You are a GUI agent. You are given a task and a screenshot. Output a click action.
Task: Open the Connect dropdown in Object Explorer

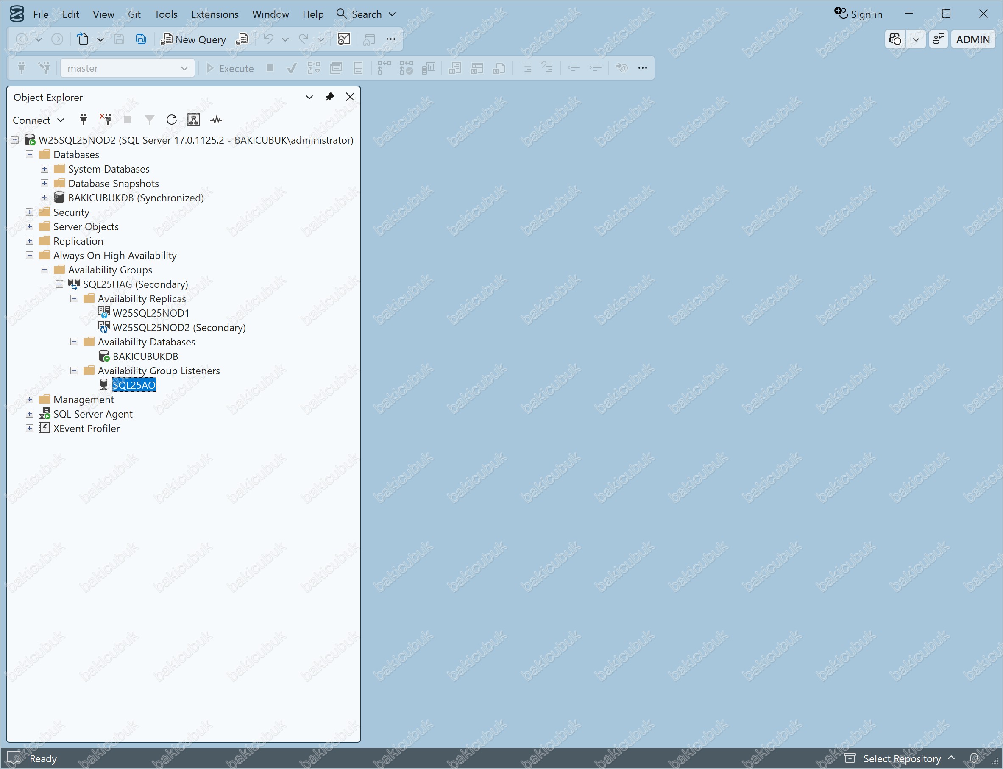point(39,120)
